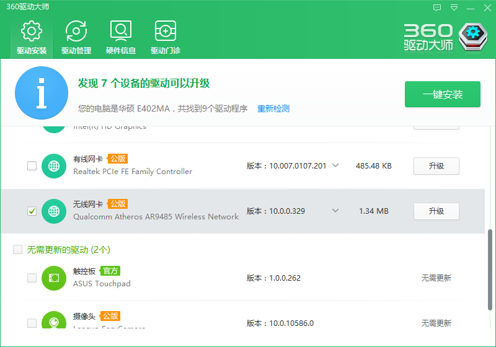This screenshot has width=496, height=347.
Task: Open 硬件信息 tab
Action: coord(121,38)
